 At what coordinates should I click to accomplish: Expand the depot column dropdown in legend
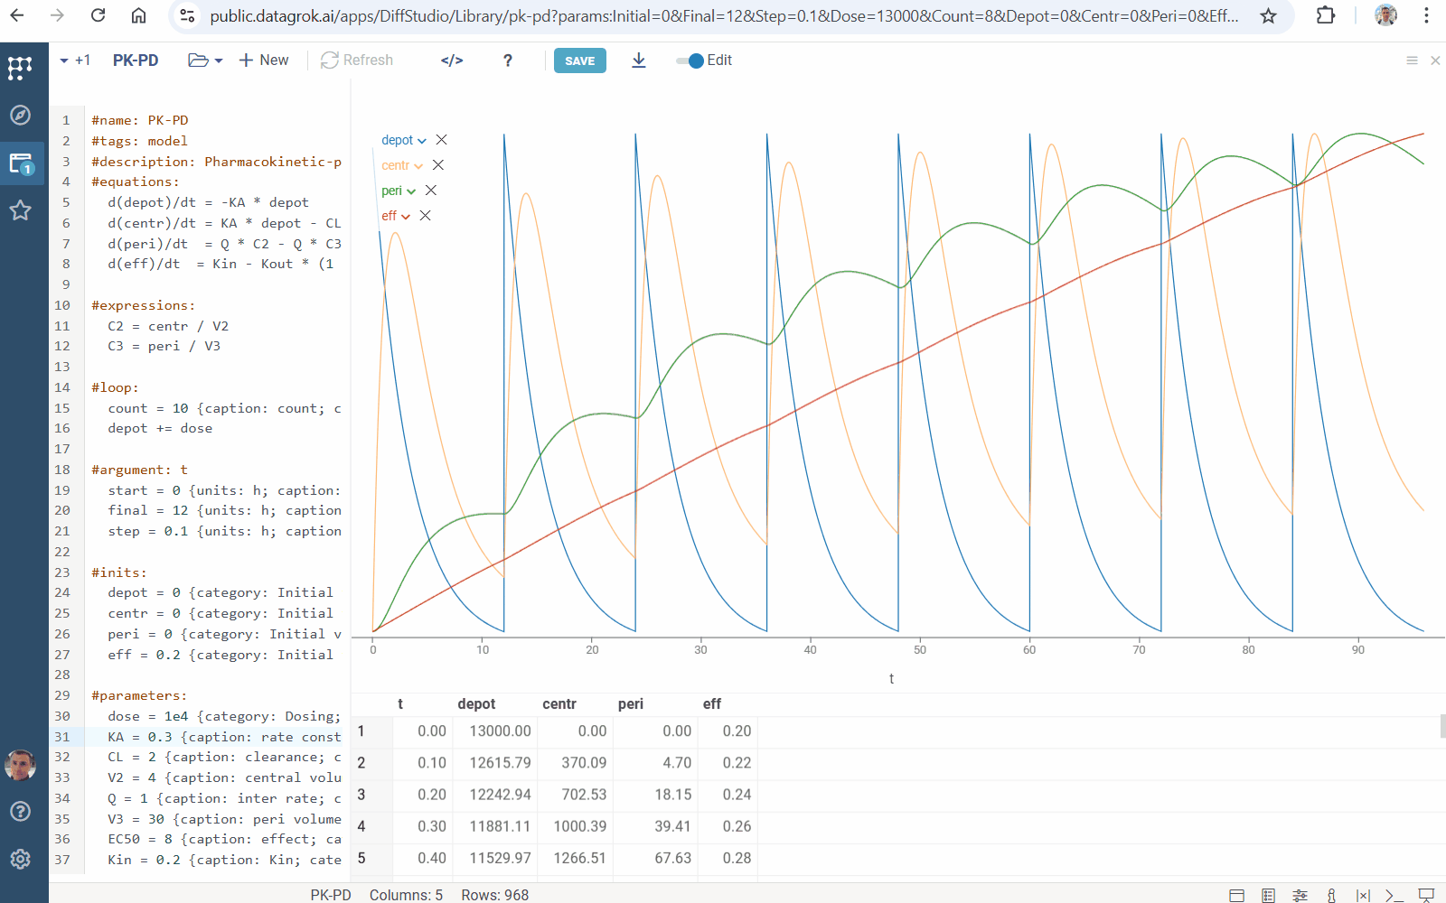422,141
